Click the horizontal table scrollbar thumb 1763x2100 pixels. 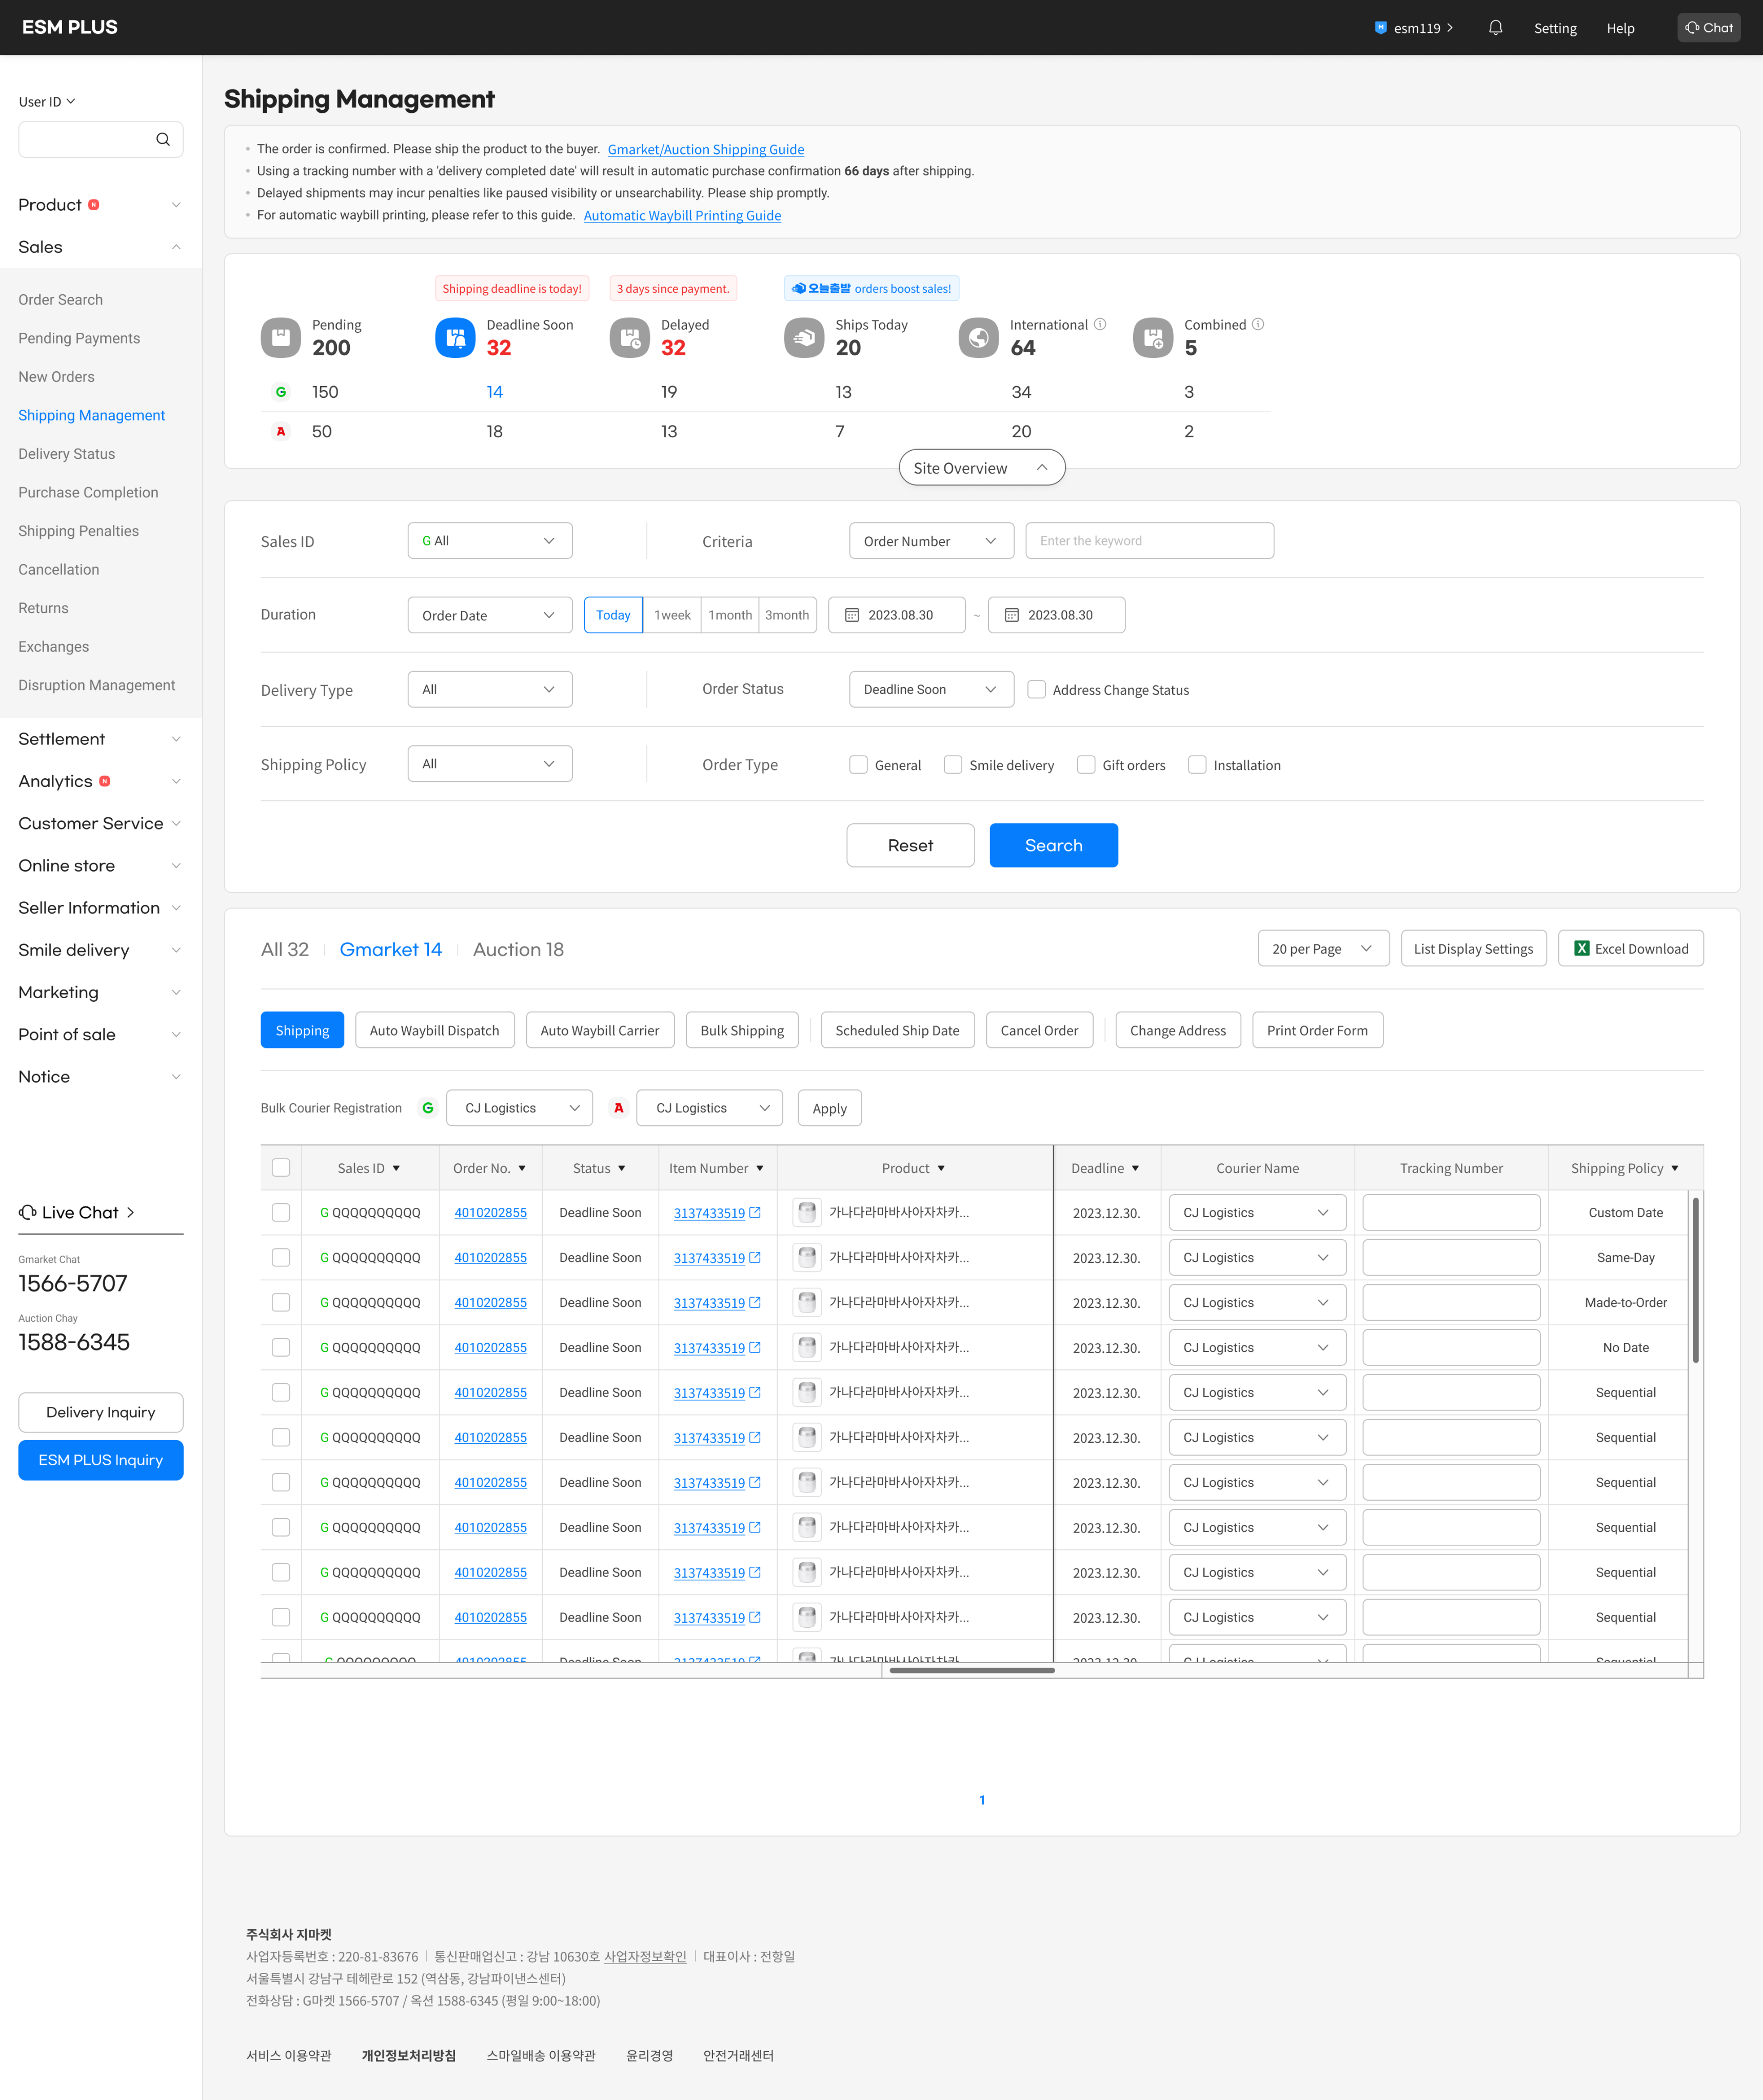972,1670
